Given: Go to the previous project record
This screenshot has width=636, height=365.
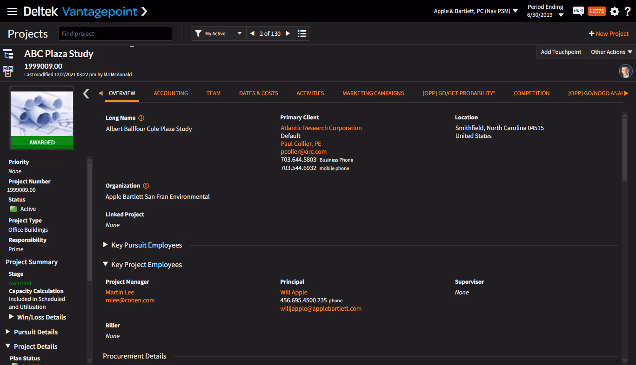Looking at the screenshot, I should tap(252, 33).
